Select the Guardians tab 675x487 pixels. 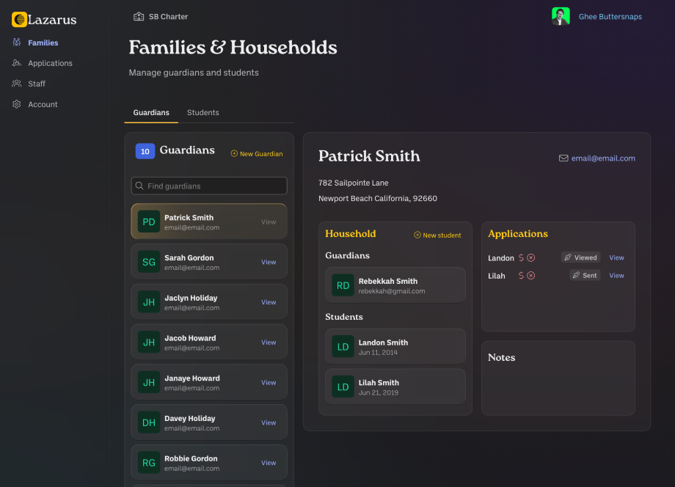click(x=151, y=112)
